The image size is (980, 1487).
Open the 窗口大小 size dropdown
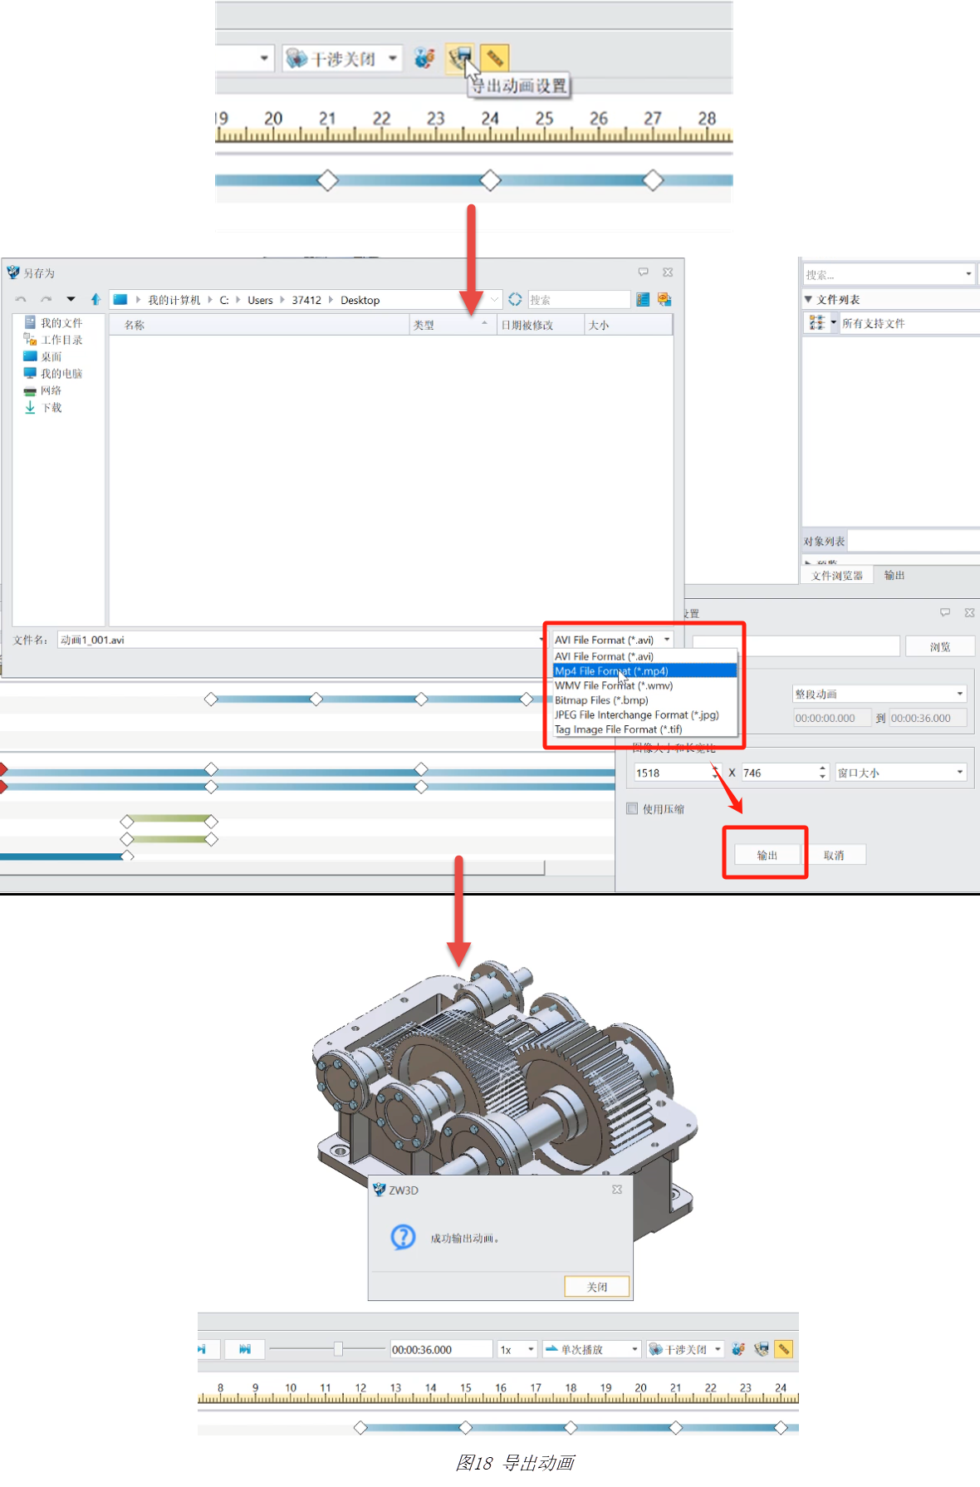[901, 773]
